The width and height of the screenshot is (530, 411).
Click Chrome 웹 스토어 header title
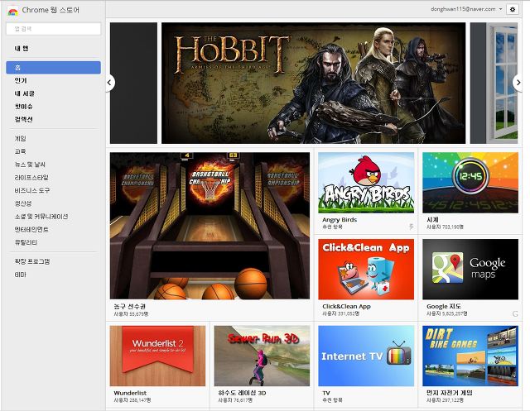pyautogui.click(x=51, y=10)
